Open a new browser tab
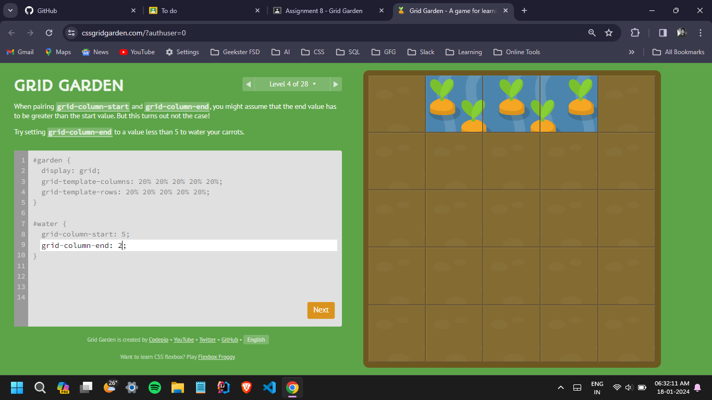Image resolution: width=712 pixels, height=400 pixels. click(524, 10)
